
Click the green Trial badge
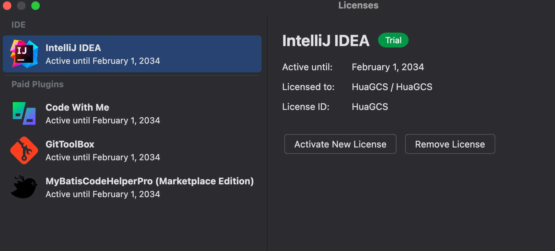[x=393, y=40]
